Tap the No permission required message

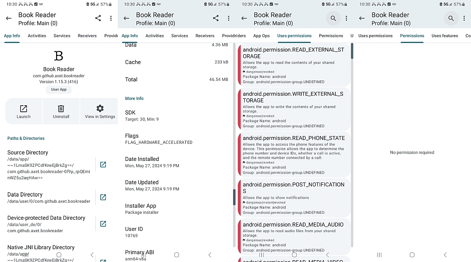coord(412,153)
